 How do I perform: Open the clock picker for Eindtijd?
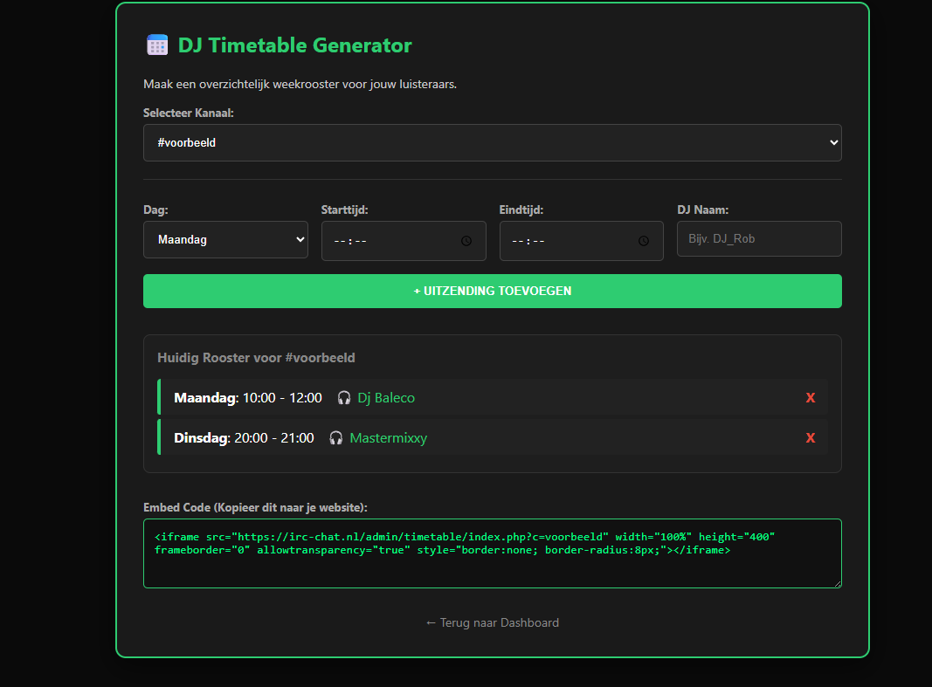(644, 240)
